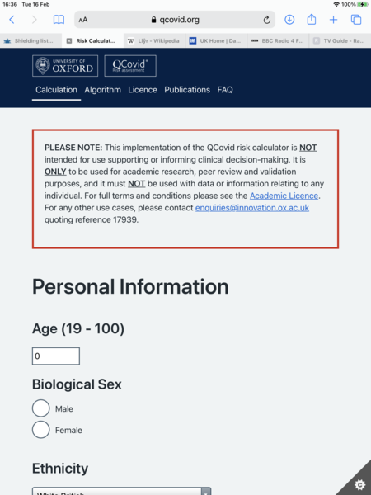The height and width of the screenshot is (495, 371).
Task: Open the Publications menu item
Action: [187, 90]
